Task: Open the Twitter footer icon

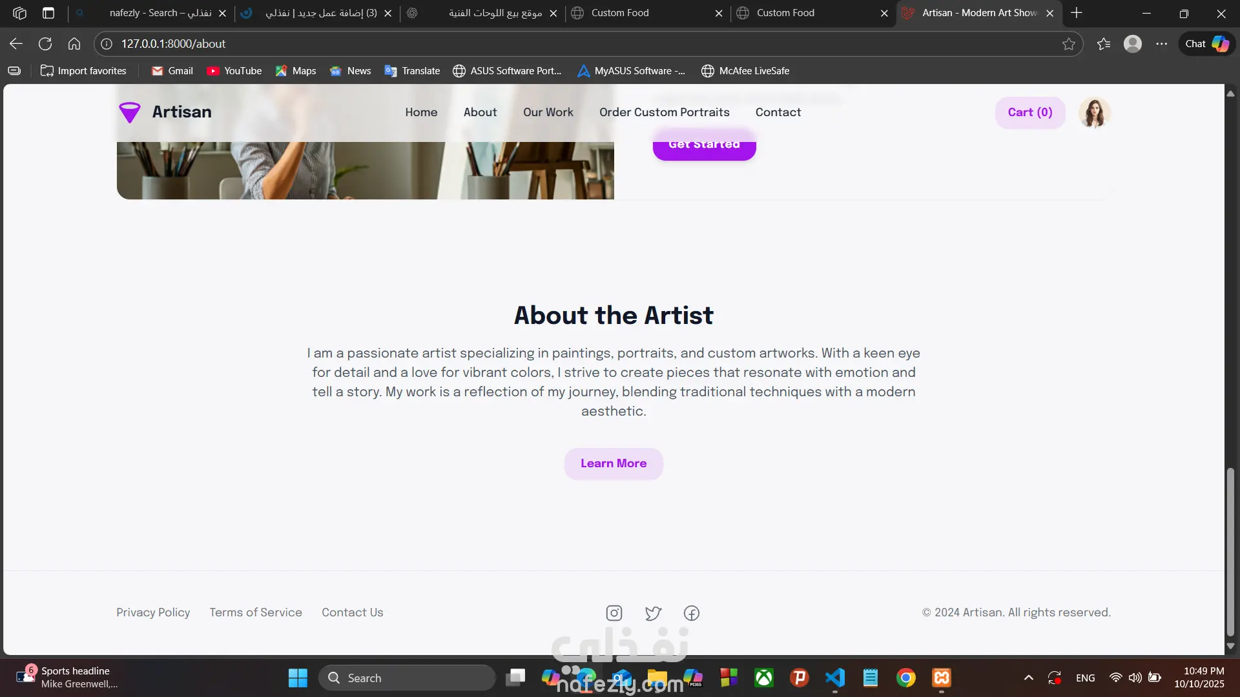Action: [653, 613]
